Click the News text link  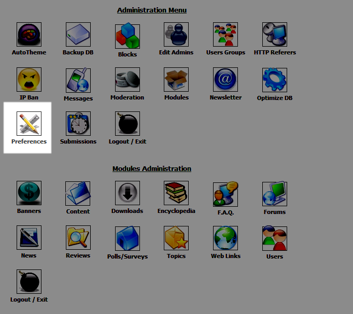(29, 255)
